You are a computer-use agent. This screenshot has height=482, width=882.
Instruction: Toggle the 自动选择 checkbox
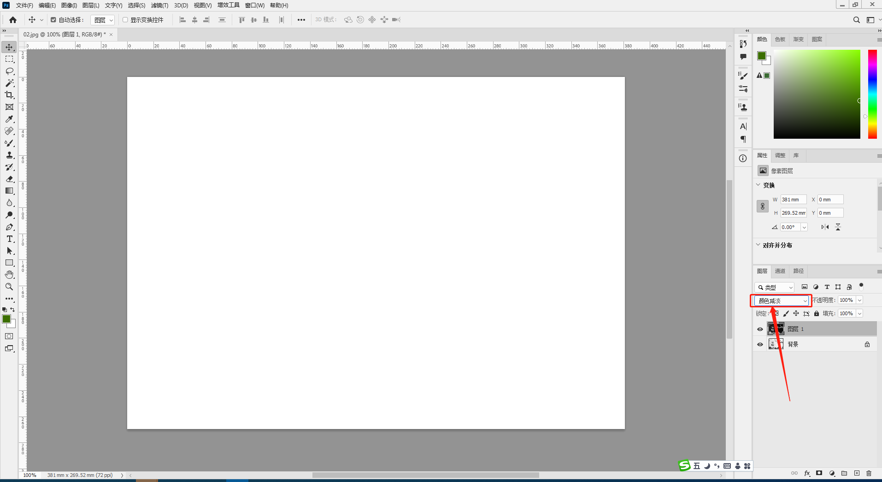[53, 20]
